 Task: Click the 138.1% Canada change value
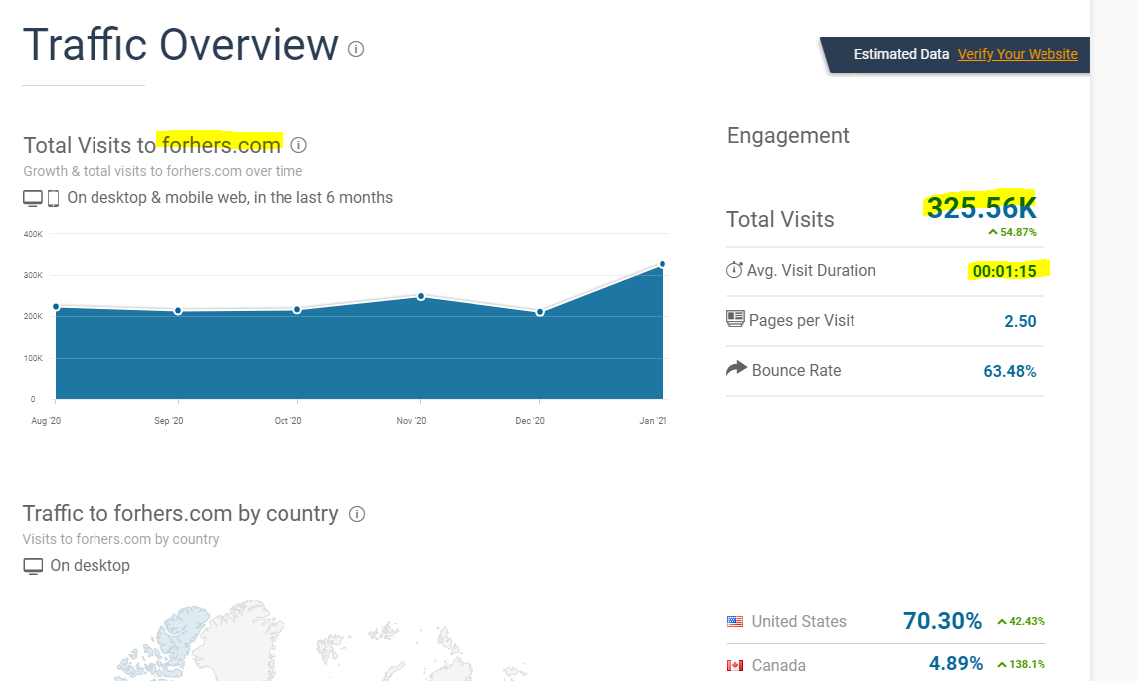(1021, 664)
